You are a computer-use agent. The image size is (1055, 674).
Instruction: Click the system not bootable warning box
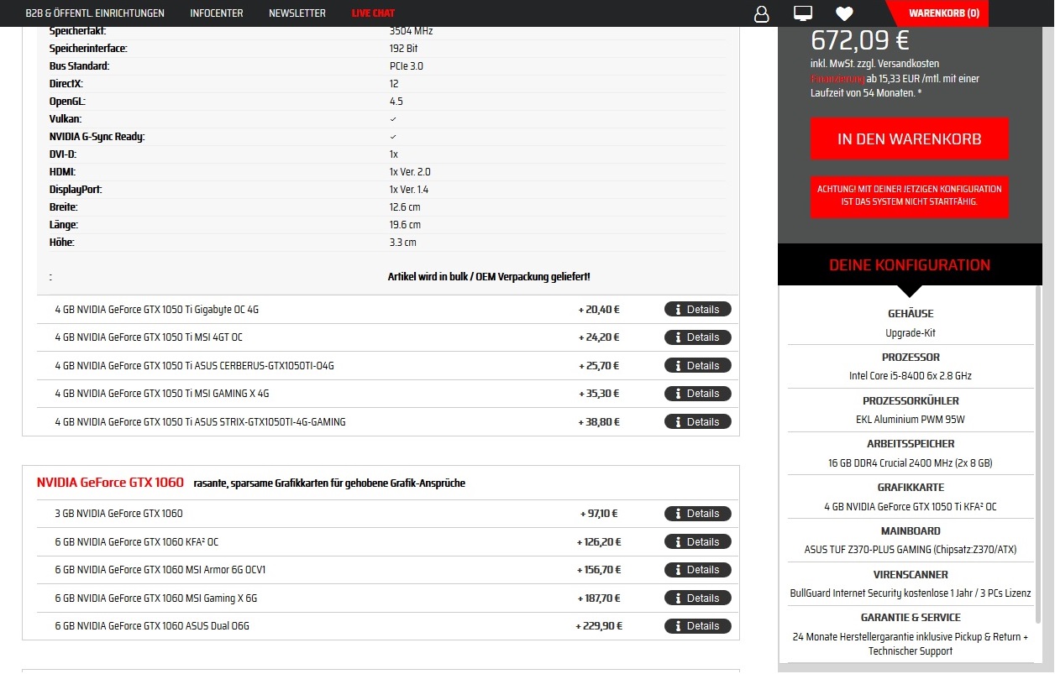(910, 196)
